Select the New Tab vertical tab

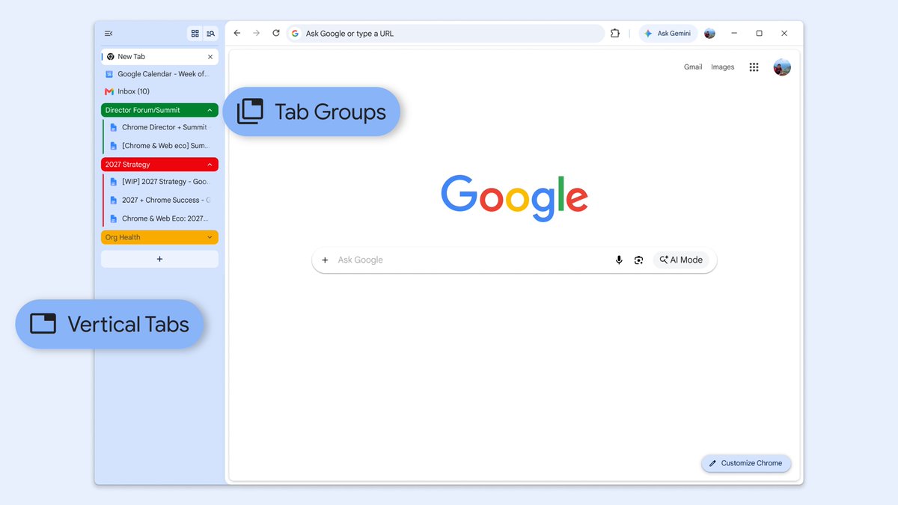coord(159,57)
